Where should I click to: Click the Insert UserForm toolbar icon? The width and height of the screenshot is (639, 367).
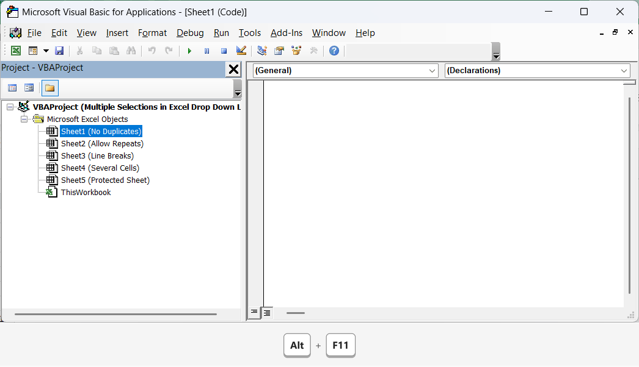[x=33, y=51]
